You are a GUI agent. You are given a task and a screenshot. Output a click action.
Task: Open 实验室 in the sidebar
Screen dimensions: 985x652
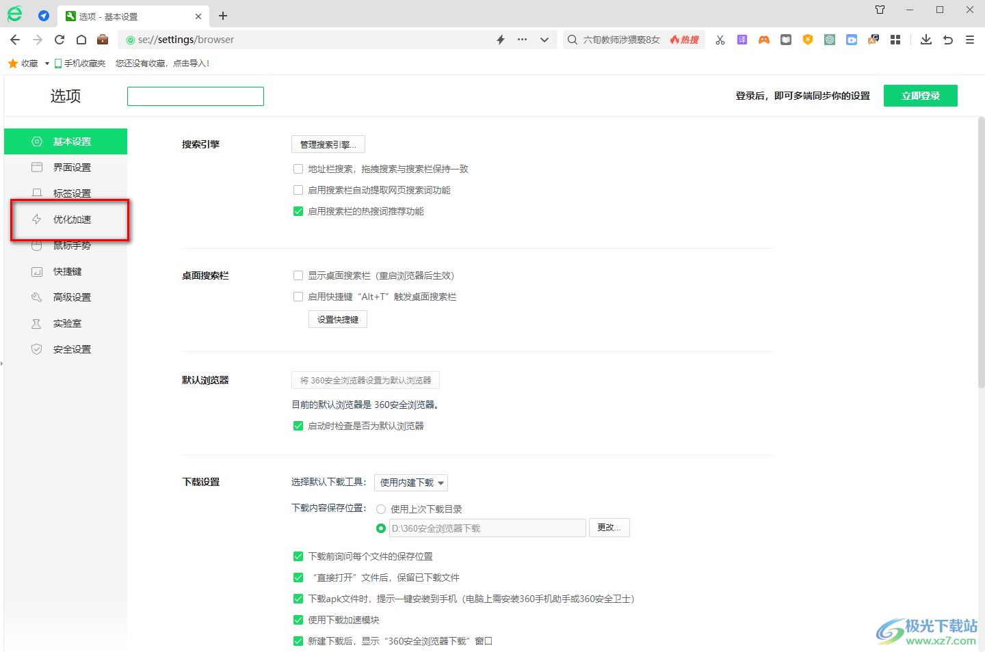pos(66,323)
